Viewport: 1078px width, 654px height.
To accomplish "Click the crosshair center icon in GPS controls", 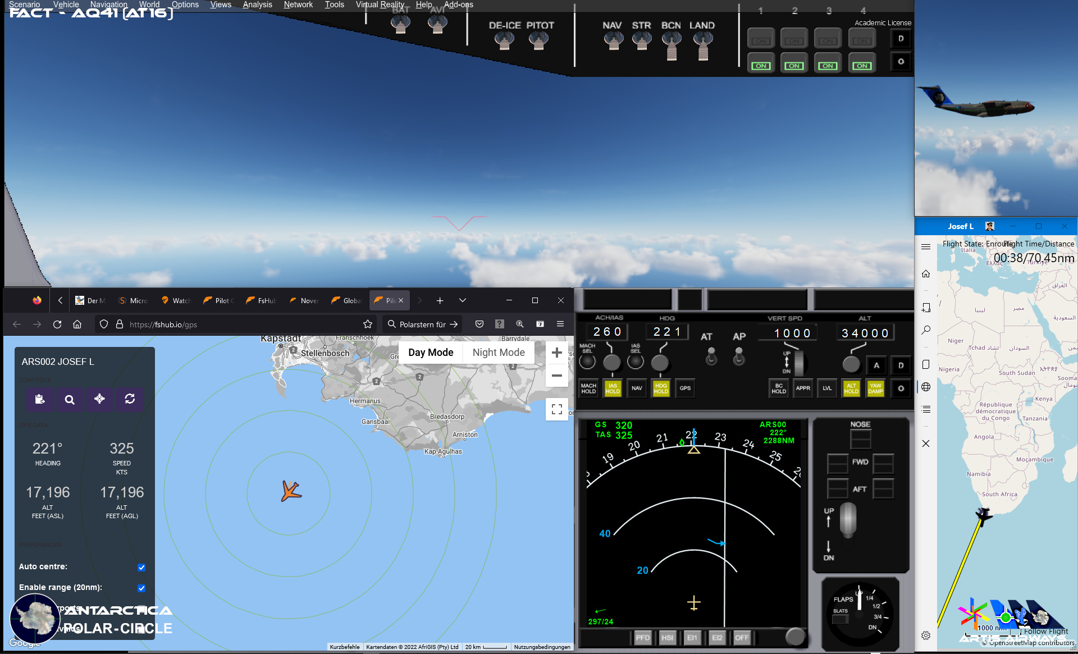I will click(x=99, y=399).
